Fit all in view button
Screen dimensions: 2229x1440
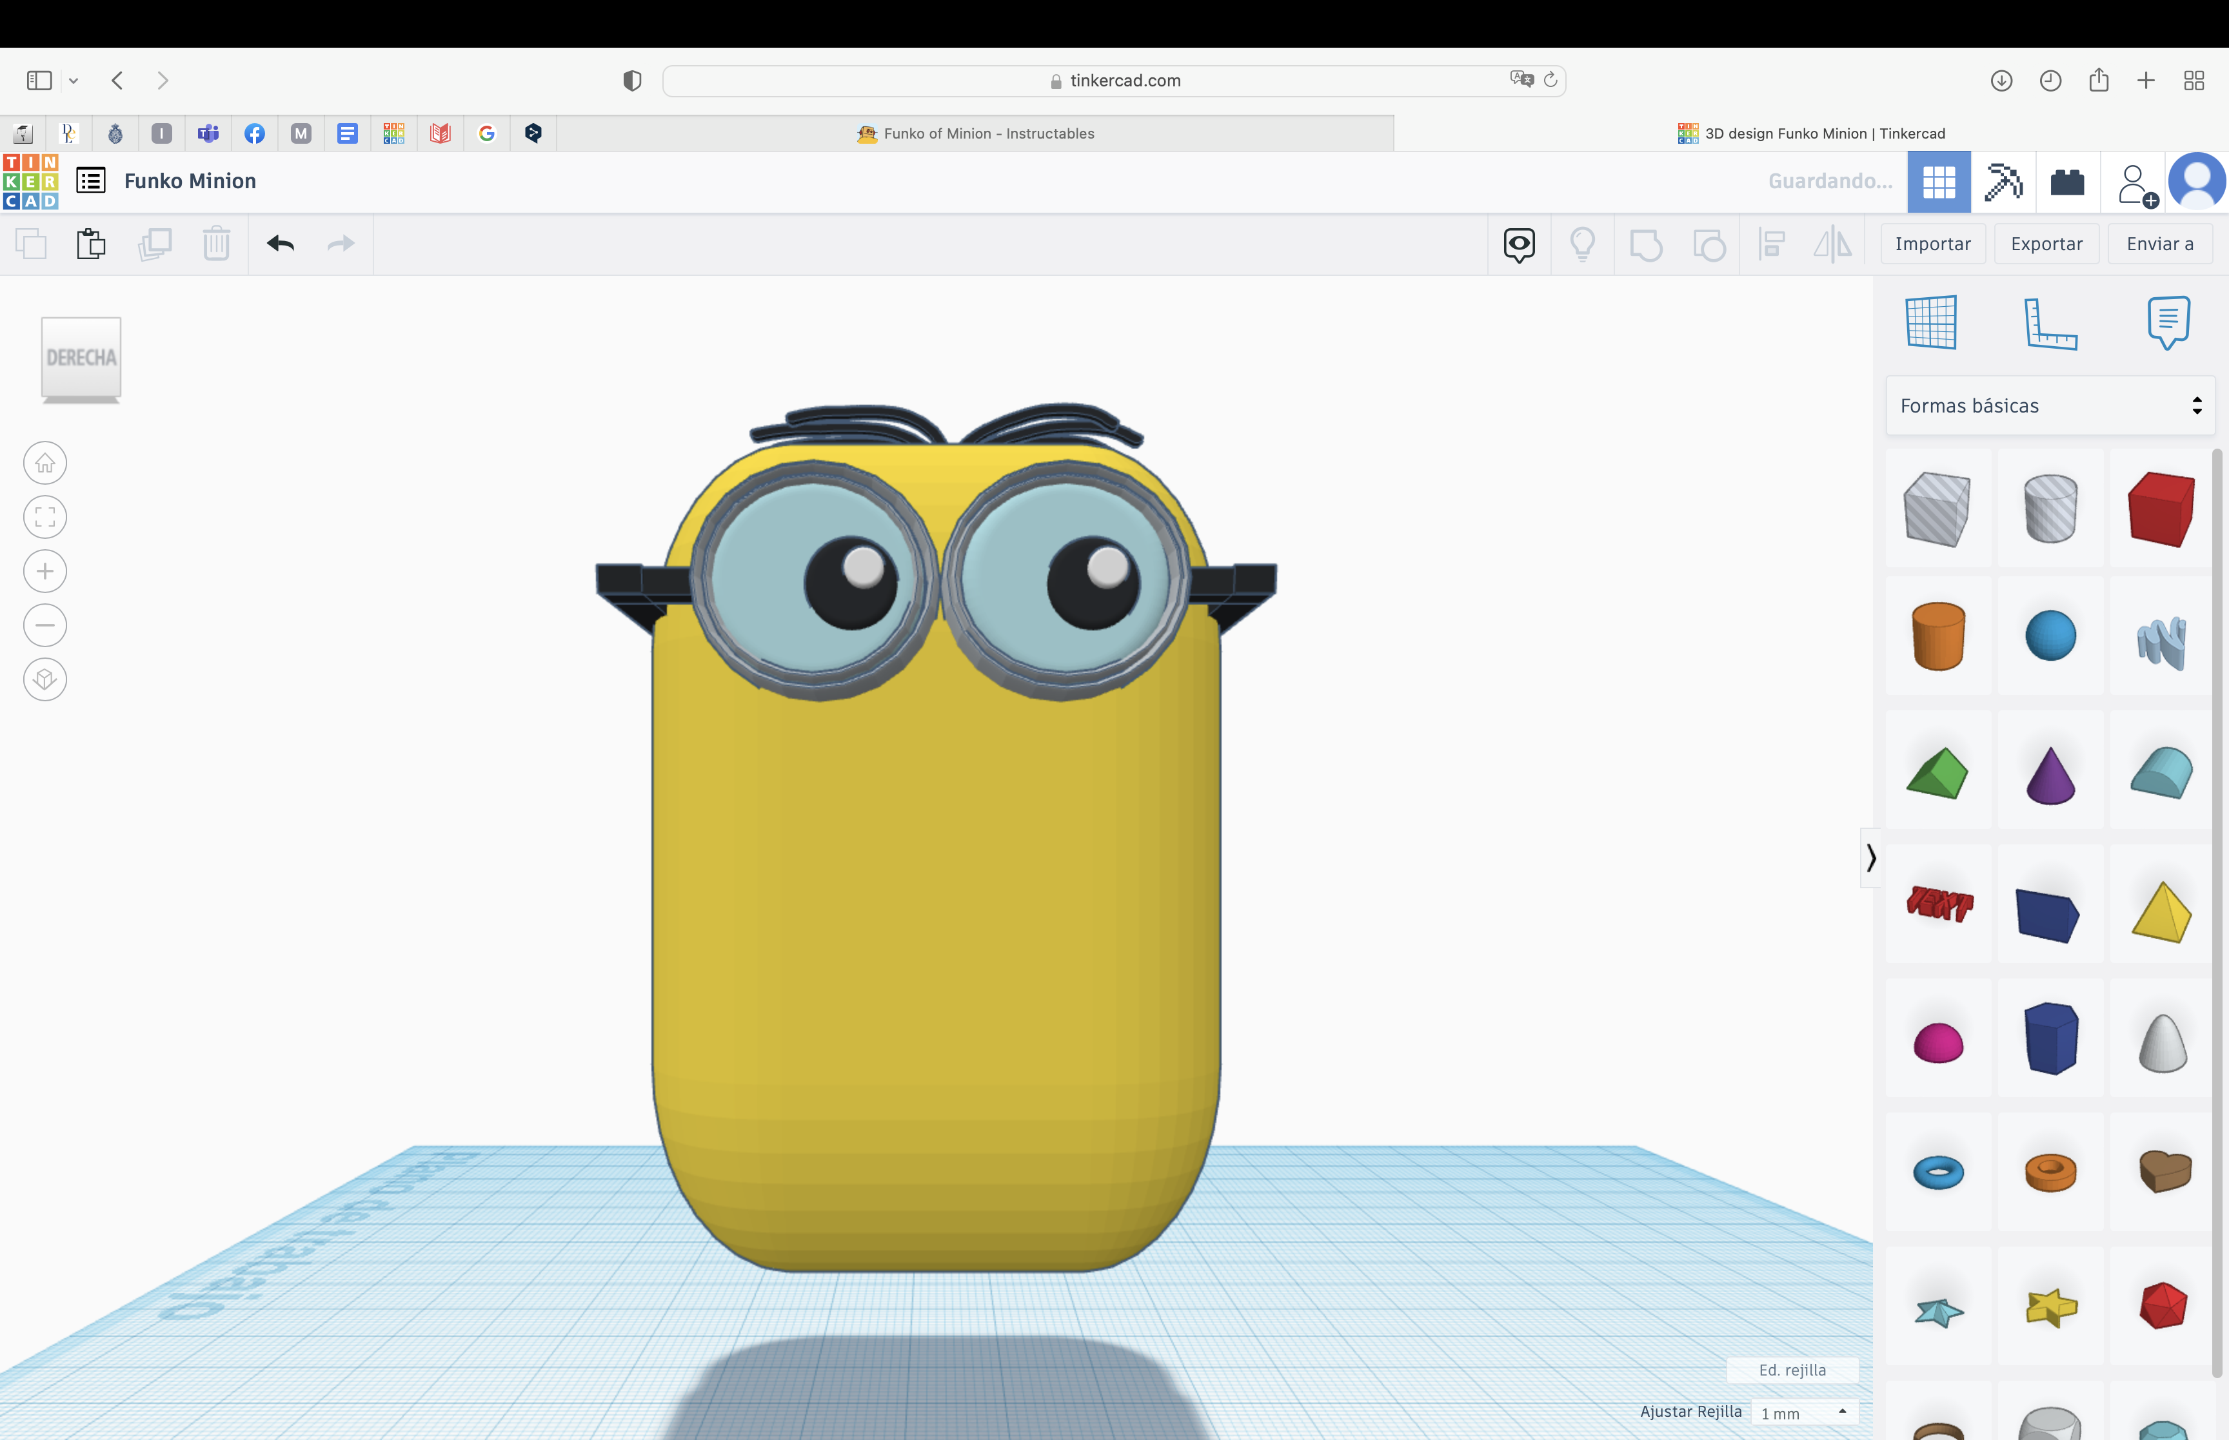pos(45,517)
